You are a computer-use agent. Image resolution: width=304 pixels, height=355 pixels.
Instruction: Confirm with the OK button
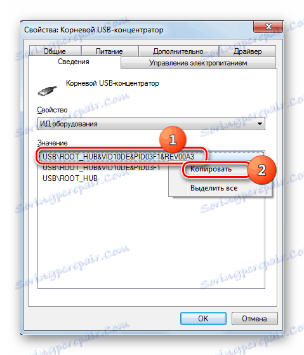pyautogui.click(x=203, y=318)
